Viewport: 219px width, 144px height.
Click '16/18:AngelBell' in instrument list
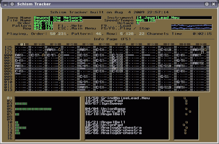[x=106, y=114]
